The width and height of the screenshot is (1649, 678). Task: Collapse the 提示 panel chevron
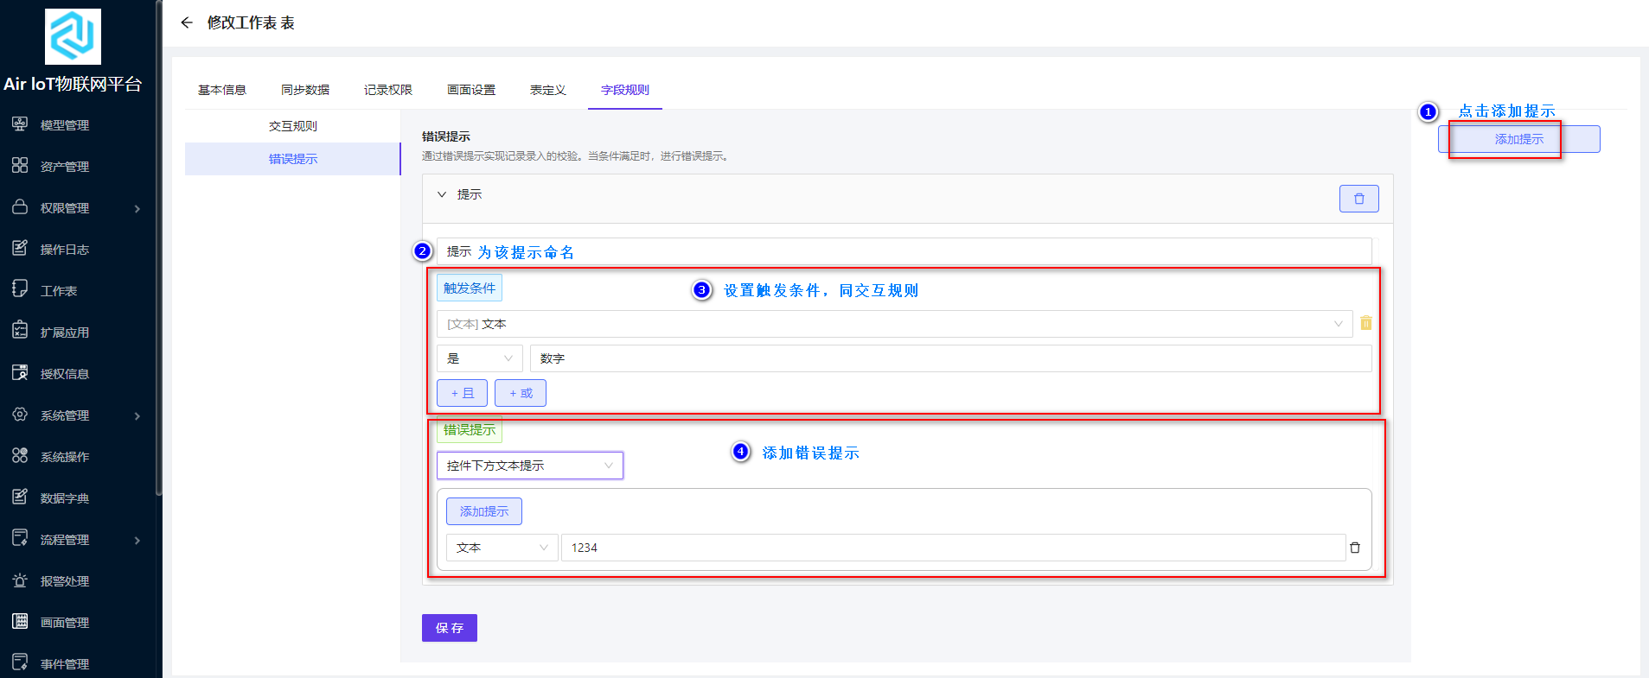click(442, 194)
